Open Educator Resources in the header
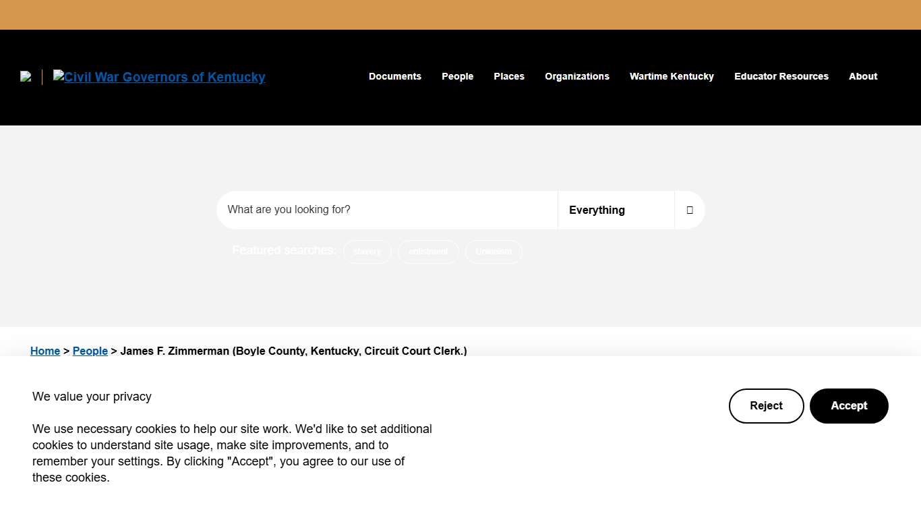 coord(781,76)
